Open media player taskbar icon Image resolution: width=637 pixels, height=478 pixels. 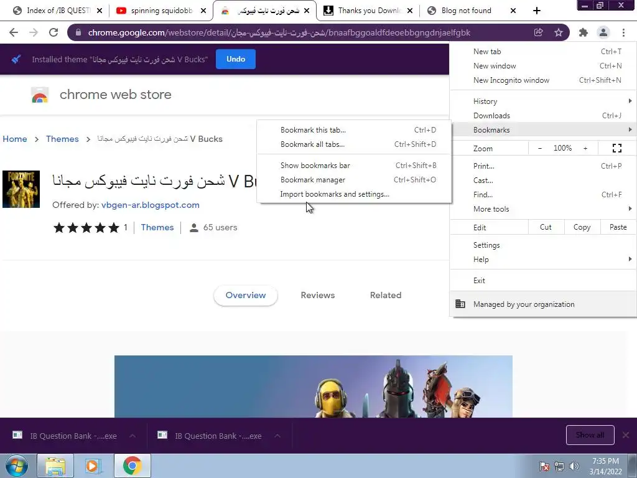(93, 466)
